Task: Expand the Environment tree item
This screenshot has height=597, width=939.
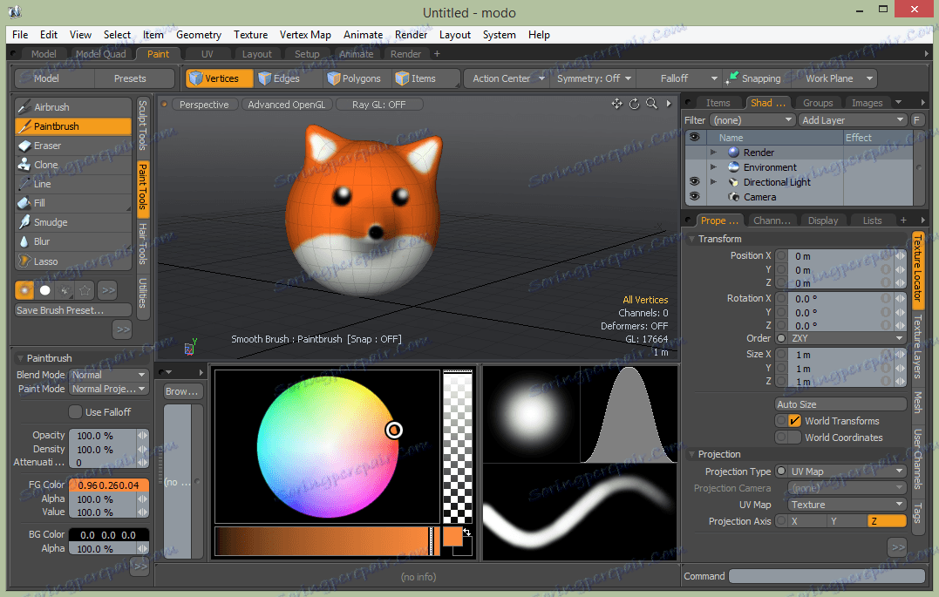Action: pos(713,167)
